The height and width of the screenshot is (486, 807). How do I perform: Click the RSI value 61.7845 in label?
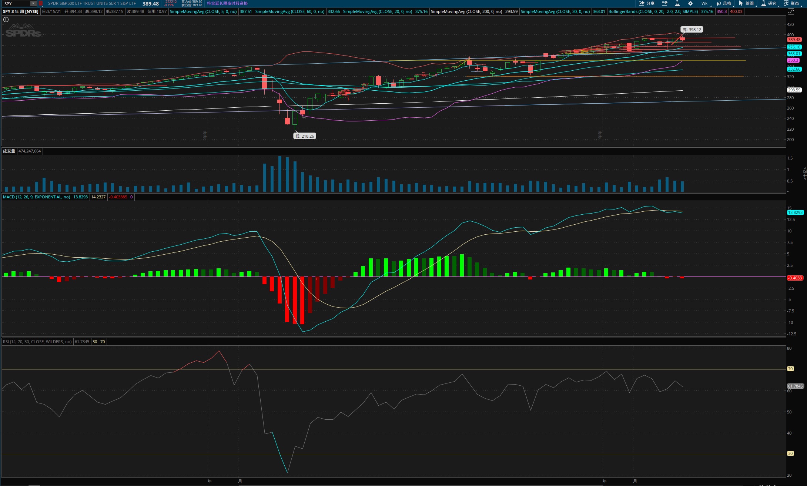[x=82, y=342]
